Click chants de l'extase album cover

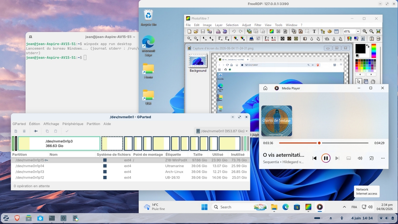pyautogui.click(x=277, y=121)
